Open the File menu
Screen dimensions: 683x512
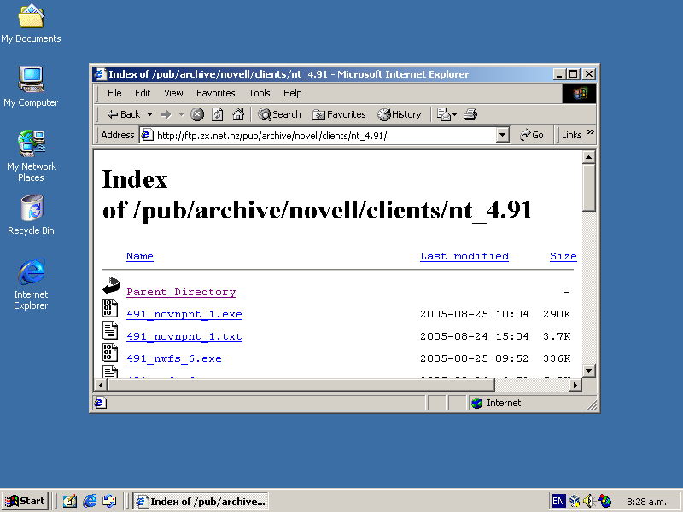click(114, 93)
